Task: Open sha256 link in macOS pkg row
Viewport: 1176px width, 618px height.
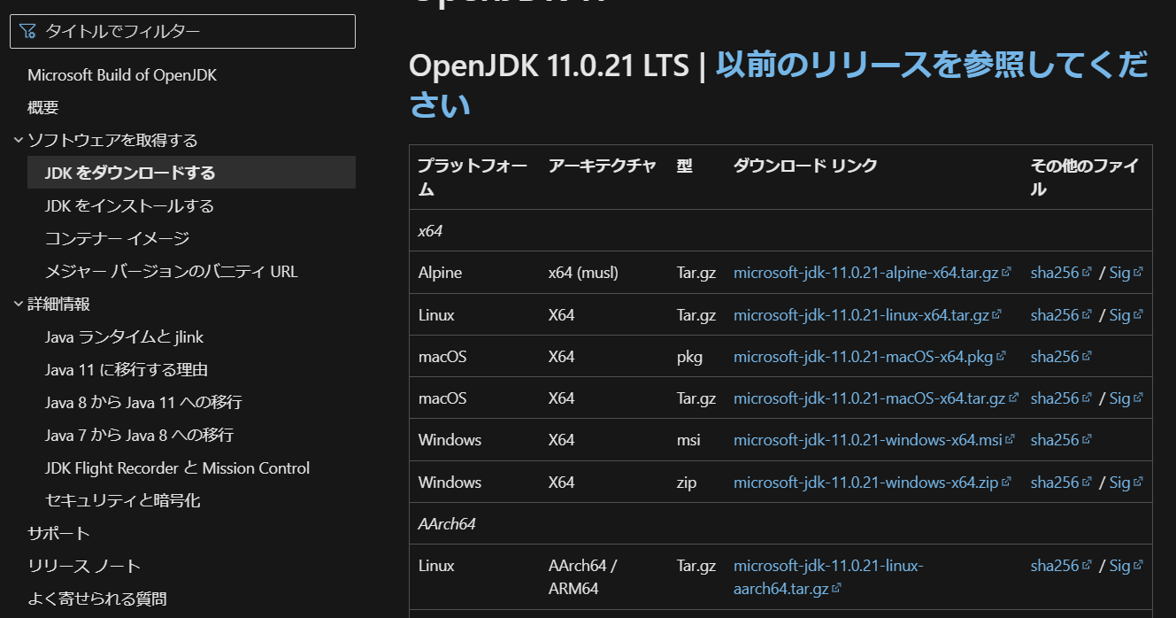Action: [1055, 357]
